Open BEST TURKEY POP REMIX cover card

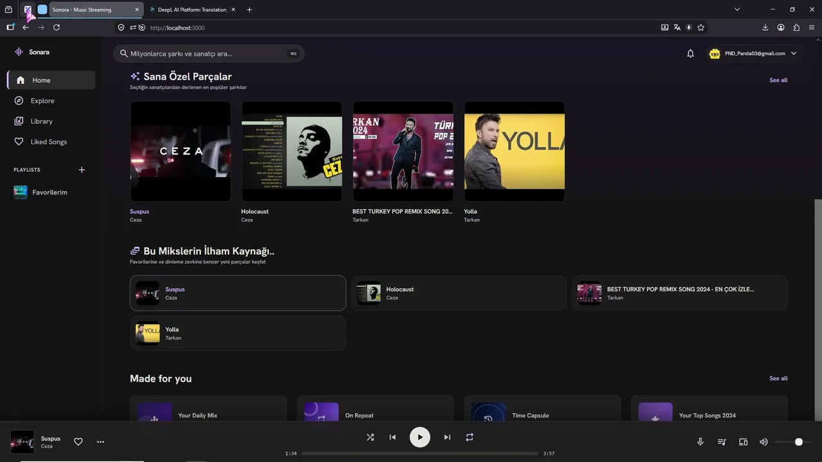pyautogui.click(x=403, y=151)
